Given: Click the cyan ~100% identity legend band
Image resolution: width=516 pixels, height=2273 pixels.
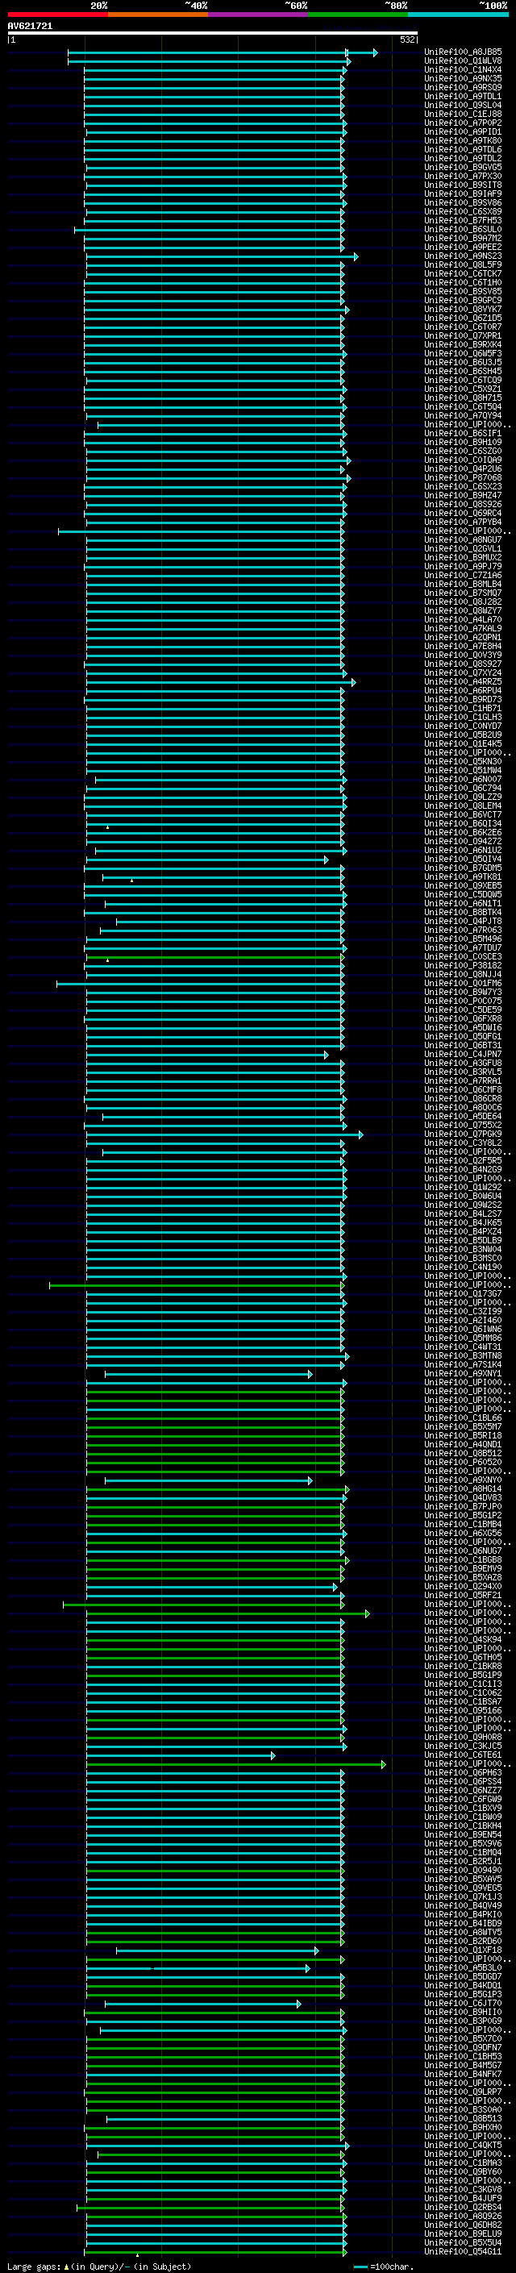Looking at the screenshot, I should [x=458, y=15].
